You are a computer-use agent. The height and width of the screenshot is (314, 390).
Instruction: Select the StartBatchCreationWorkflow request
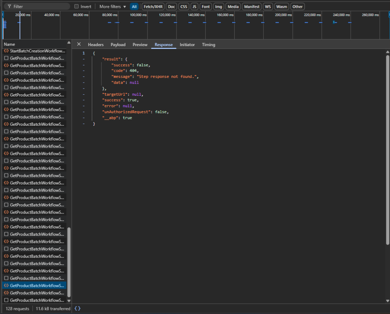click(34, 51)
